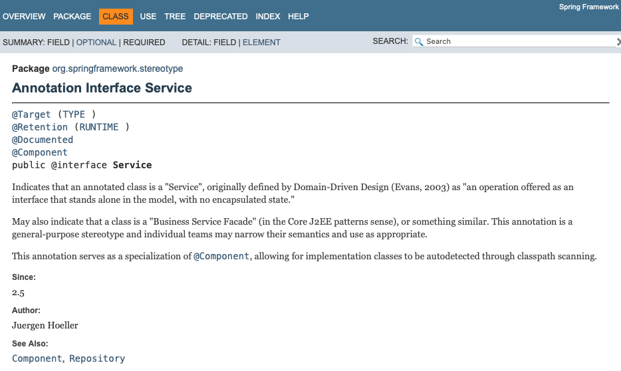621x371 pixels.
Task: Open the Help page
Action: coord(299,17)
